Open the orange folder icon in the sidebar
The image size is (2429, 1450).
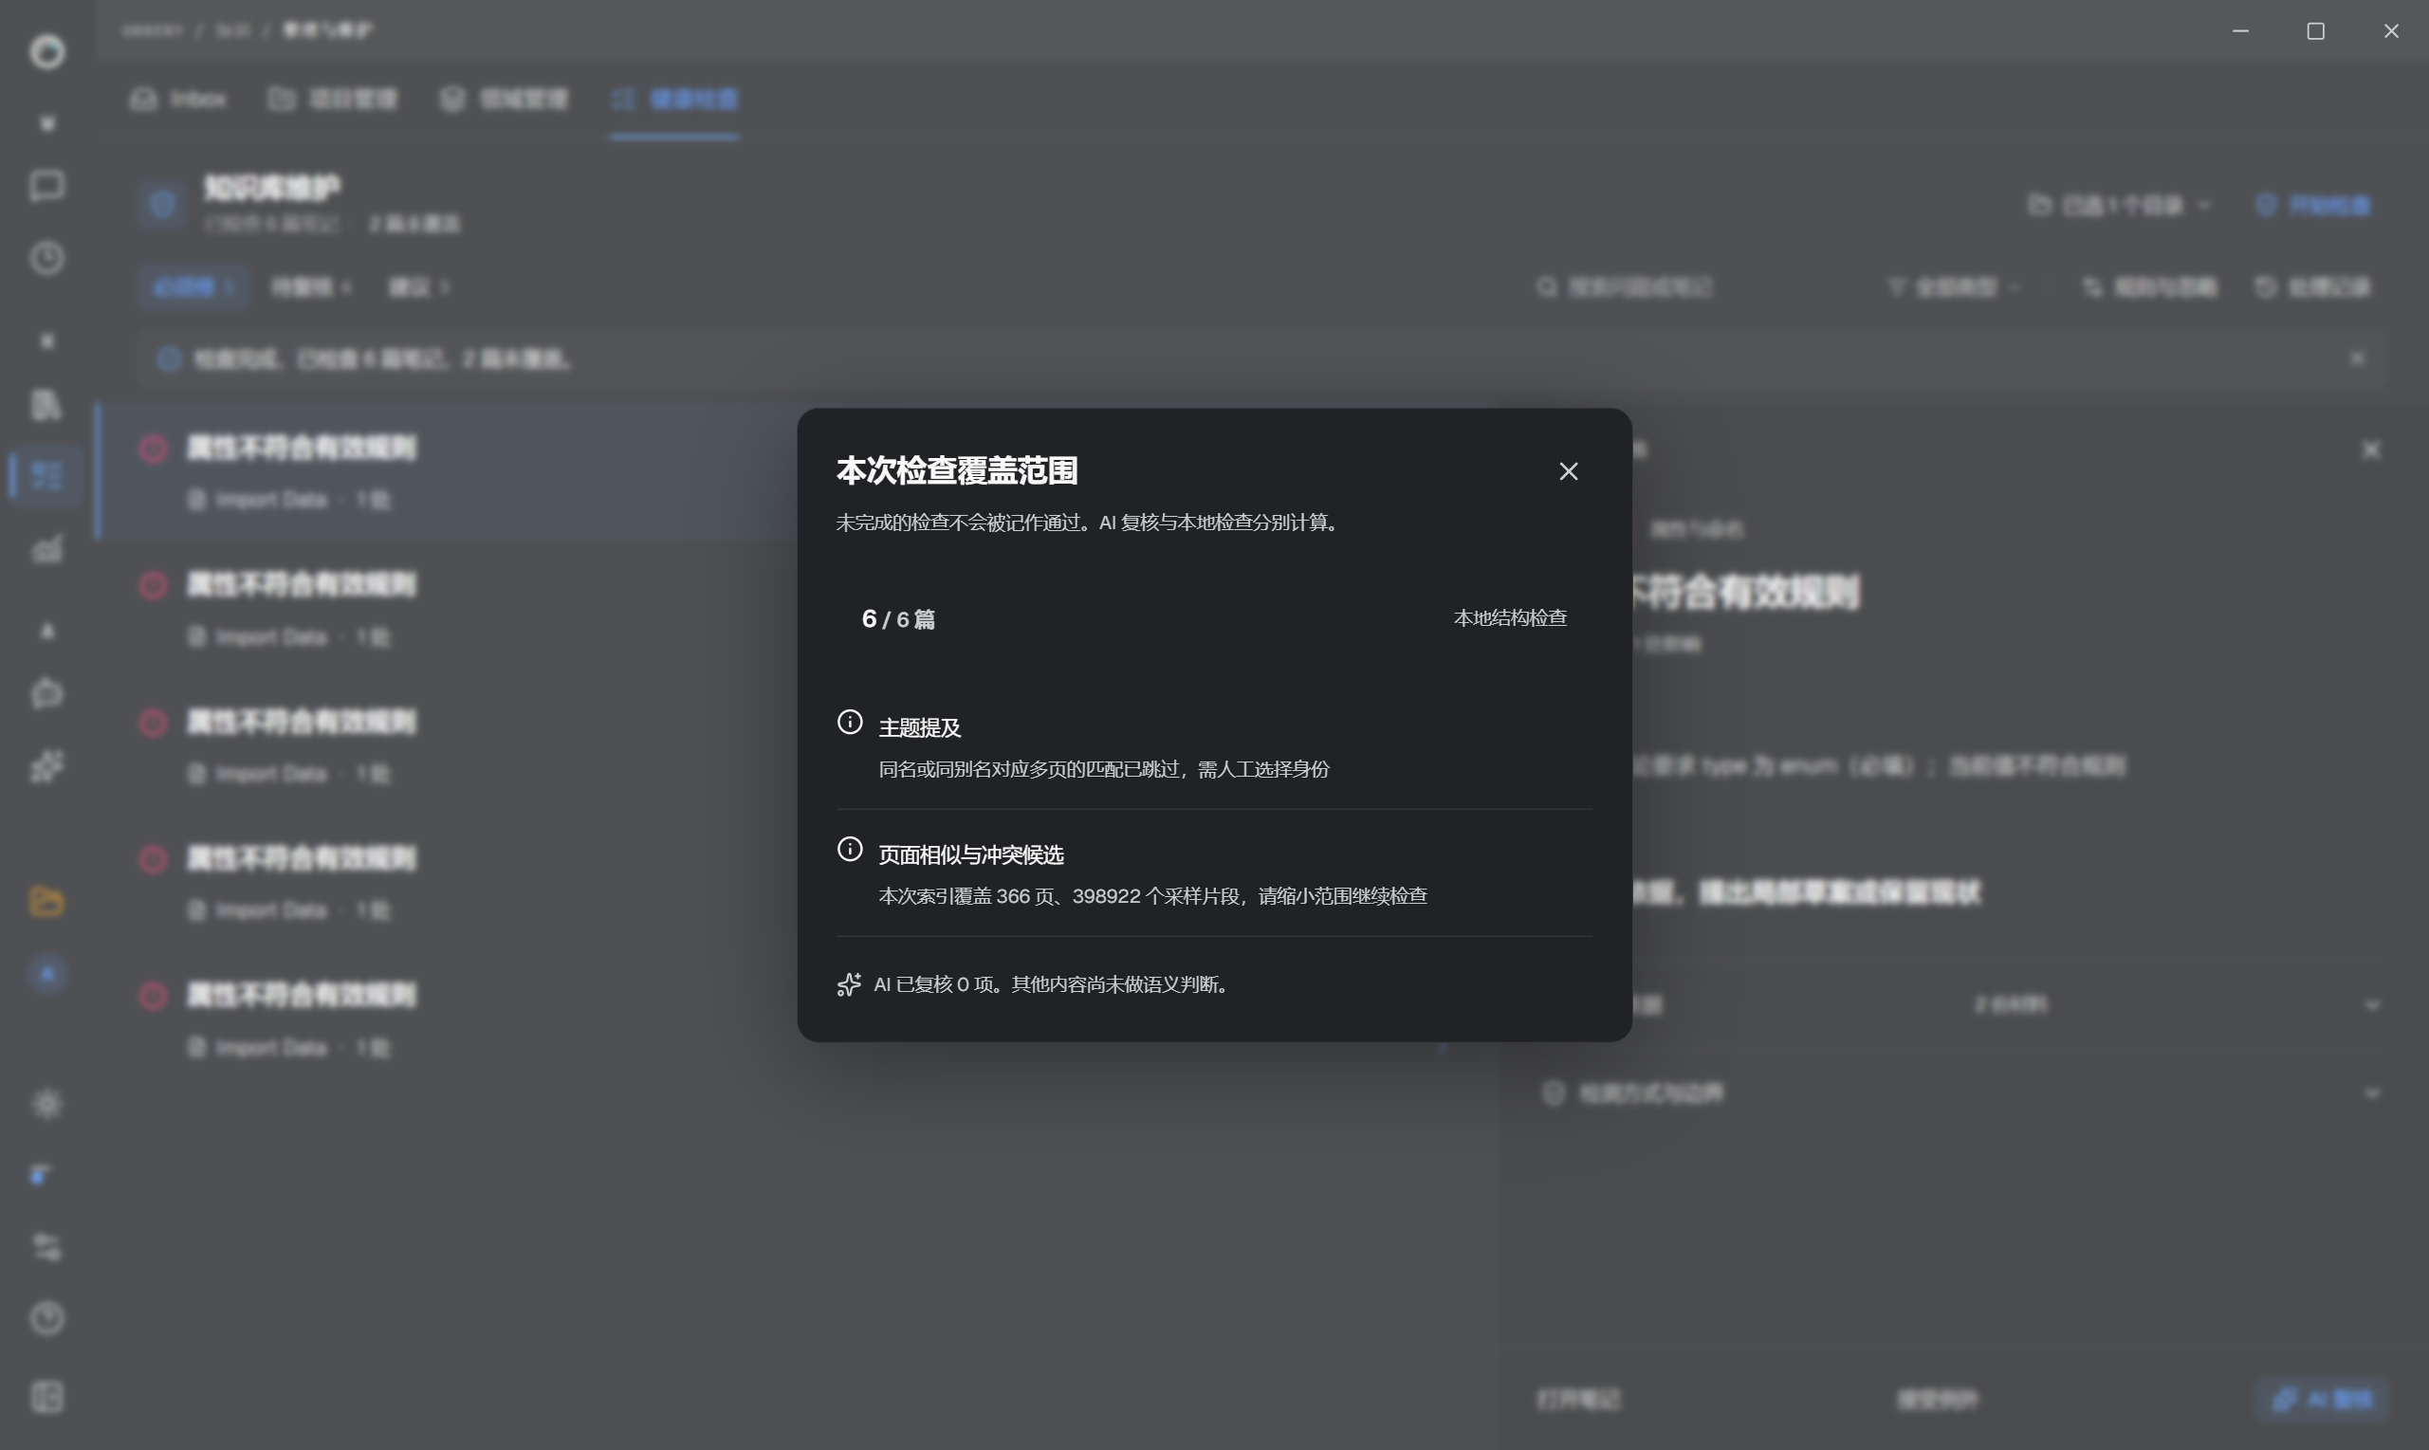(46, 901)
